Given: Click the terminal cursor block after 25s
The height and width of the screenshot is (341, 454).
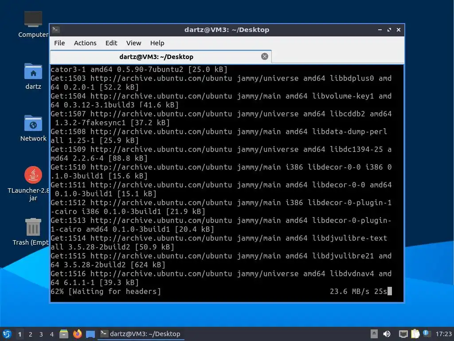Looking at the screenshot, I should coord(390,291).
